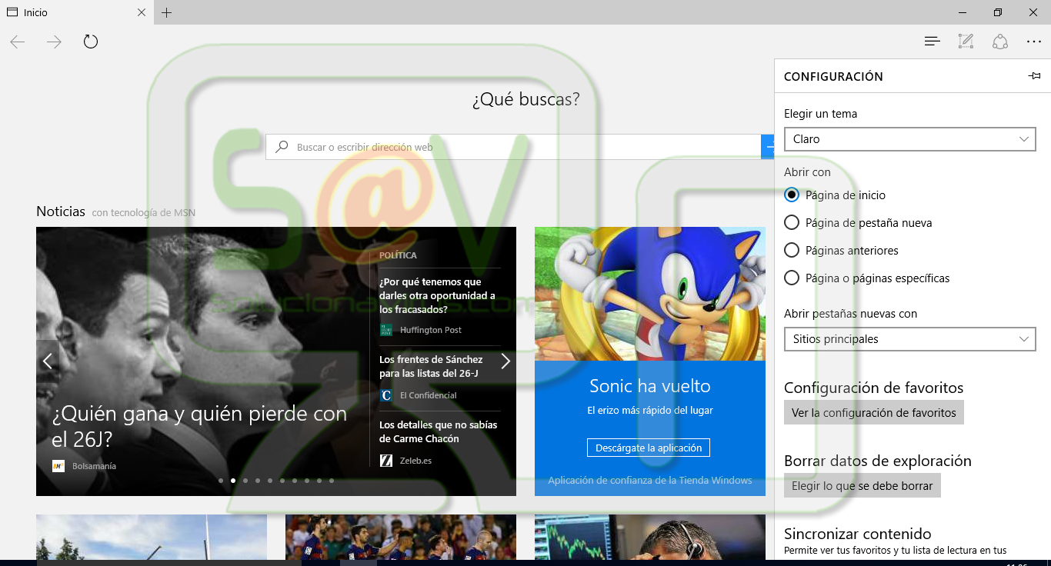
Task: Jump to the last carousel dot indicator
Action: click(x=332, y=481)
